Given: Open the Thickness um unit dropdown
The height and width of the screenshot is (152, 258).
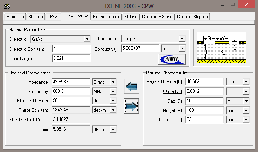Looking at the screenshot, I should pyautogui.click(x=246, y=120).
